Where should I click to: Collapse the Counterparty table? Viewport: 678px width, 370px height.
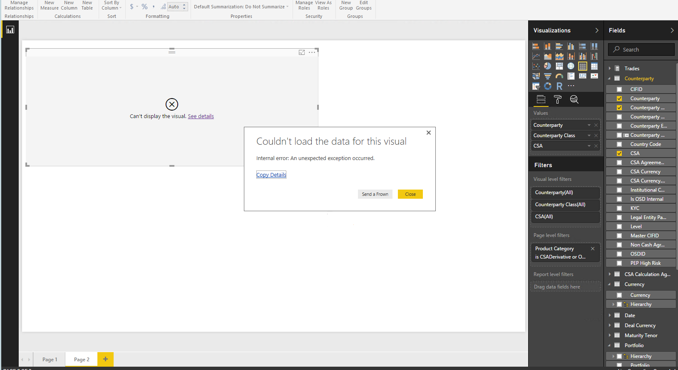tap(610, 78)
